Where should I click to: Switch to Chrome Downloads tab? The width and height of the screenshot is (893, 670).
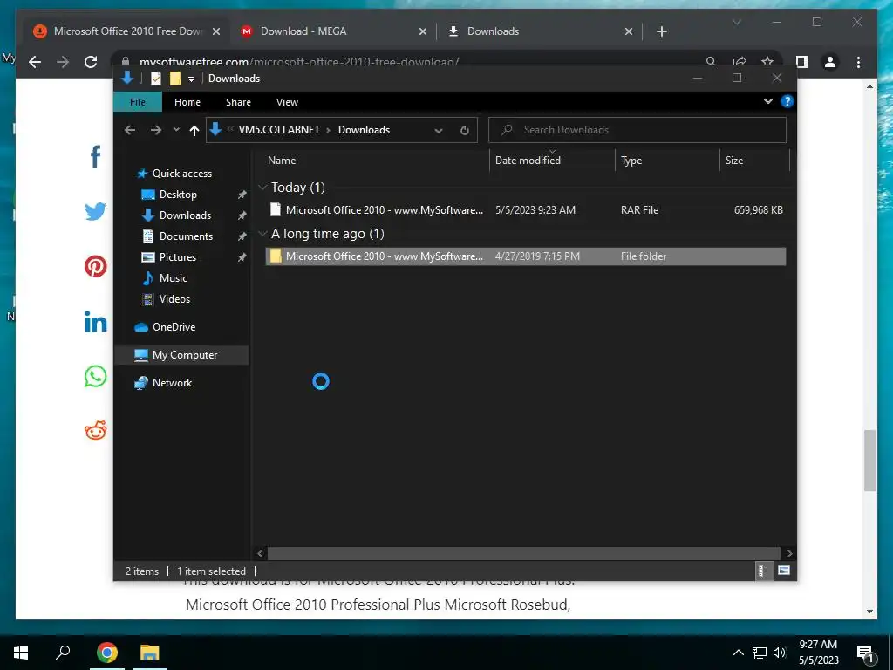540,31
